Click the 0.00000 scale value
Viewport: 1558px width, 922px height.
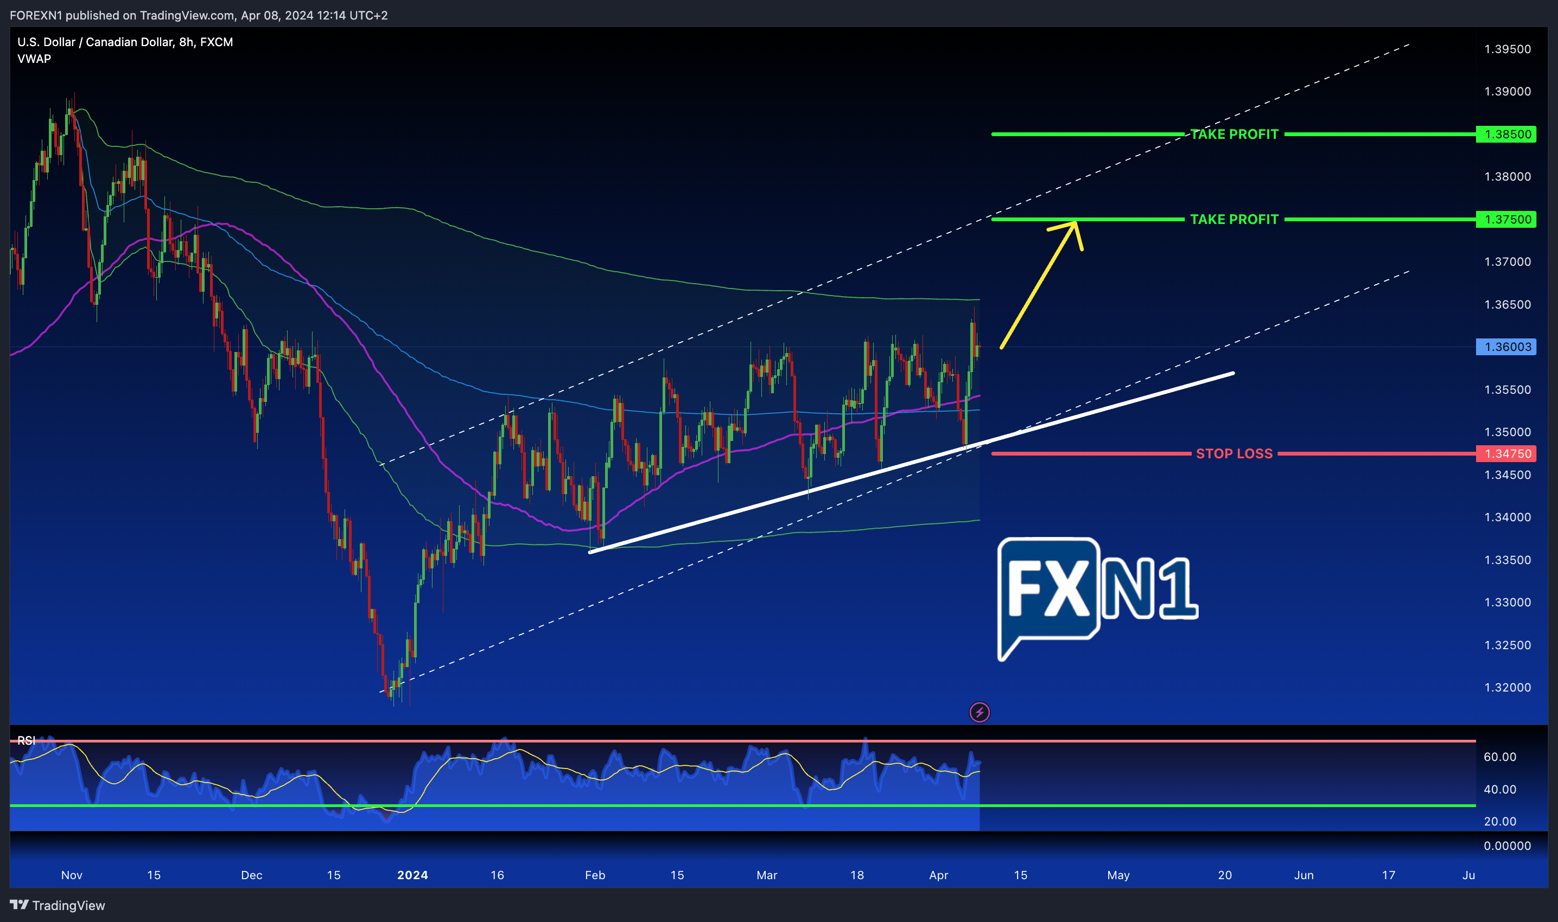coord(1508,846)
